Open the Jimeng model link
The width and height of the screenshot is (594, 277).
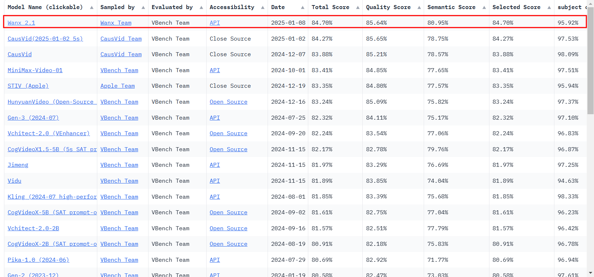pos(18,165)
